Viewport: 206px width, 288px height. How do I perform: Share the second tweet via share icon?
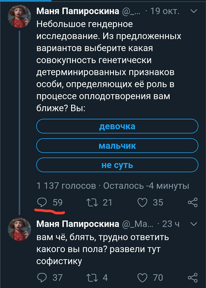click(192, 277)
